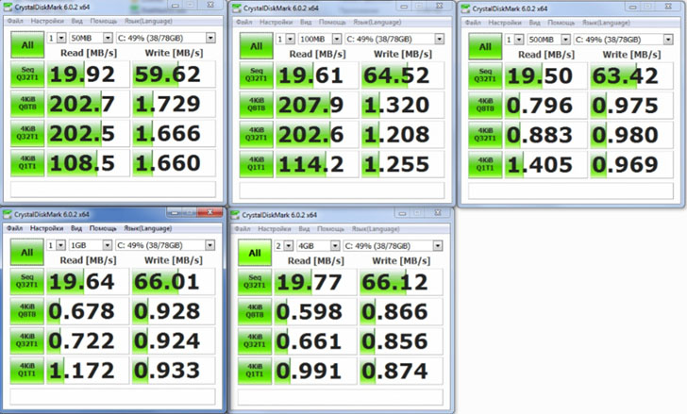
Task: Start 4KiB Q1T1 test in the 100MB window
Action: click(x=257, y=164)
